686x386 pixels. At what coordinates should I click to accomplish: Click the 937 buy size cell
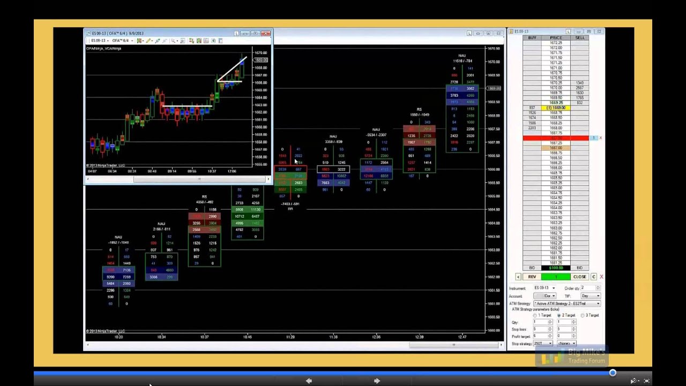click(x=532, y=108)
